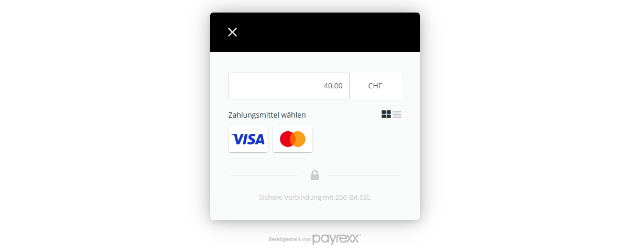Focus the payment amount input box
The height and width of the screenshot is (252, 629).
click(x=289, y=86)
